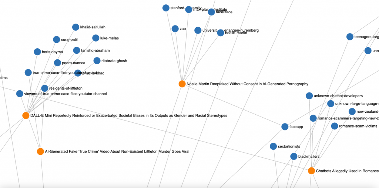Screen dimensions: 379x188
Task: Select the sextortionists node
Action: 273,146
